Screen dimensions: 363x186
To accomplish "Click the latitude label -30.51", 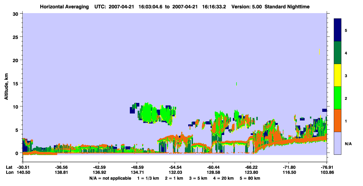I will point(23,167).
